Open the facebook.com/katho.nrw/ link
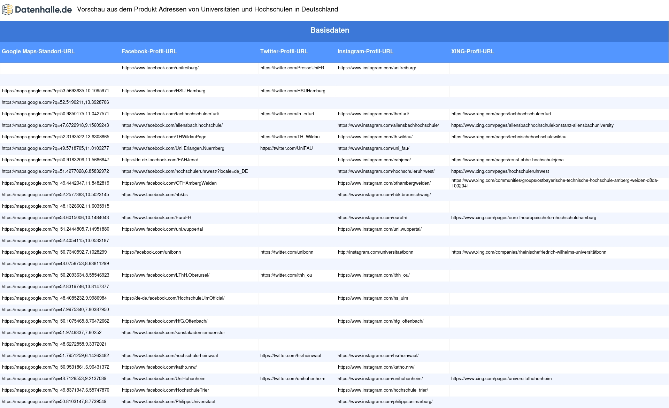The height and width of the screenshot is (408, 669). click(160, 367)
